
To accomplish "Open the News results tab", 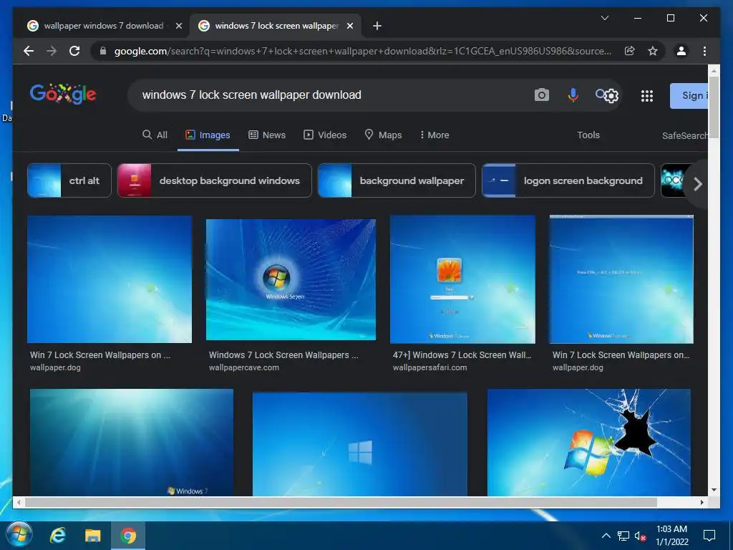I will (x=267, y=135).
